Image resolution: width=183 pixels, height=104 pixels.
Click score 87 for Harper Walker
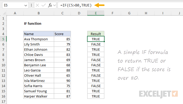click(x=62, y=96)
